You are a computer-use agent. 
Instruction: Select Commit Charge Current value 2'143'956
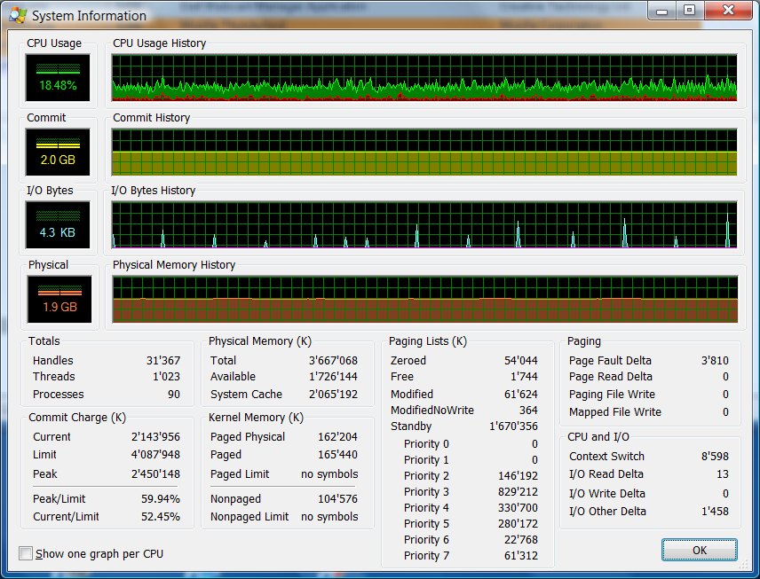155,436
